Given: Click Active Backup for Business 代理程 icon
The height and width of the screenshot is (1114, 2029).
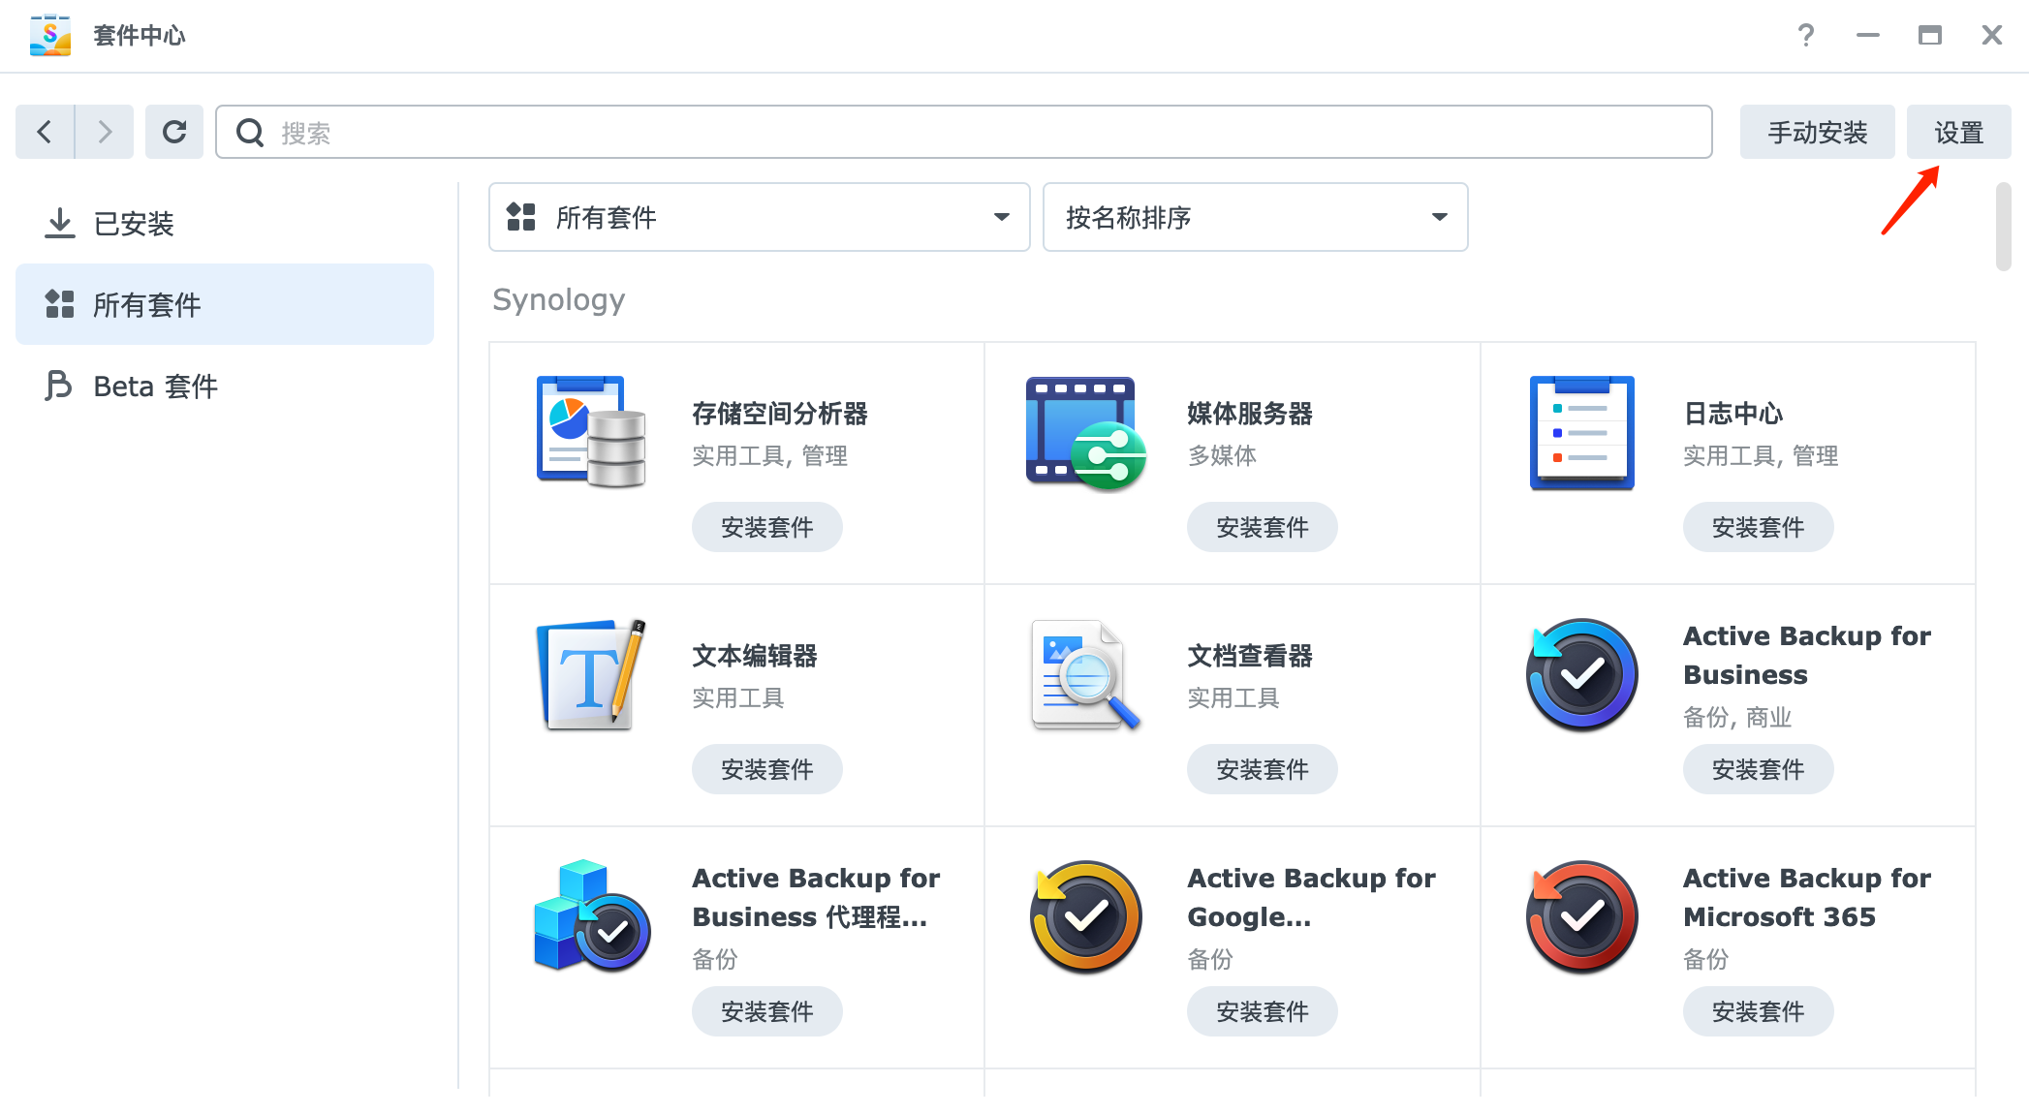Looking at the screenshot, I should pyautogui.click(x=591, y=916).
